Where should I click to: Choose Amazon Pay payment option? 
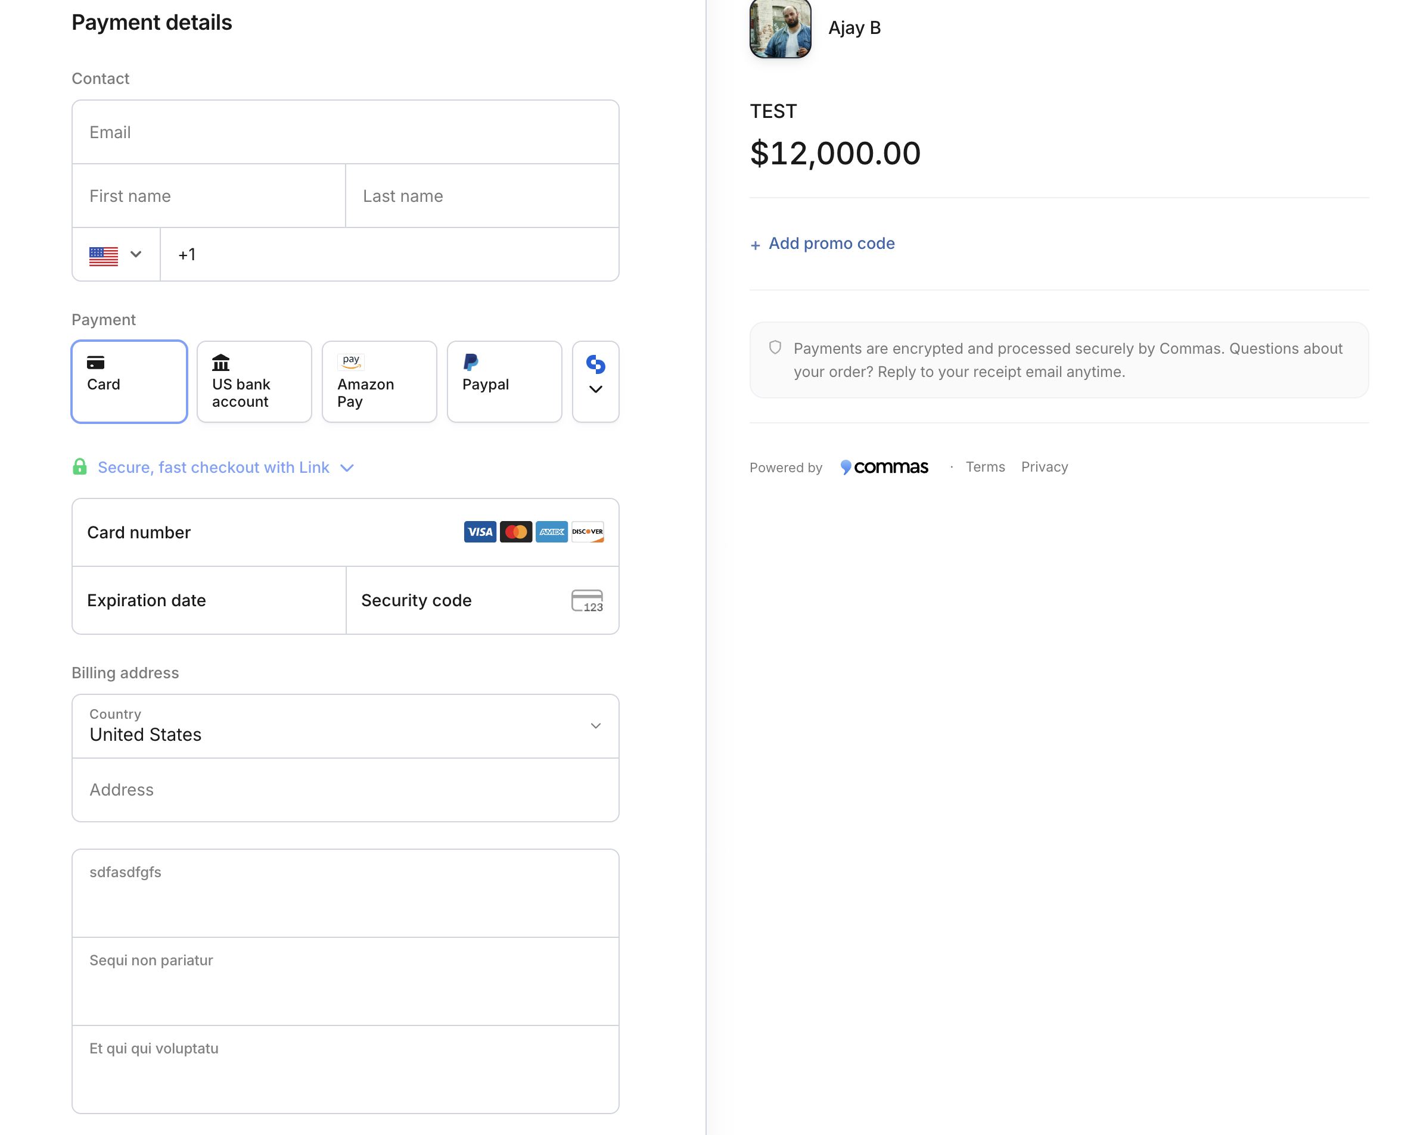click(380, 381)
